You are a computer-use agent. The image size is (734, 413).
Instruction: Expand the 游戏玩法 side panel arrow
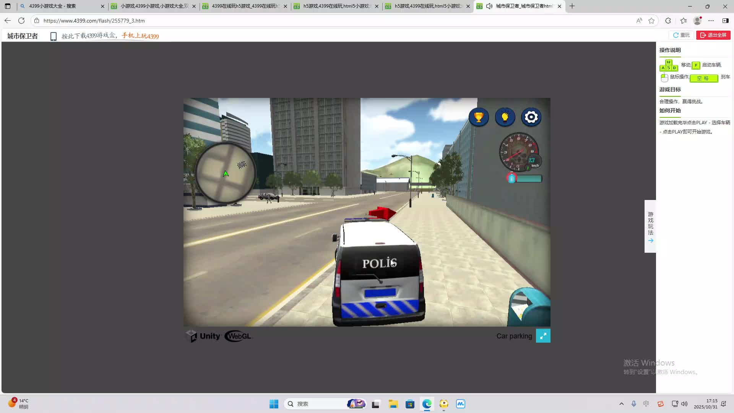pyautogui.click(x=651, y=241)
